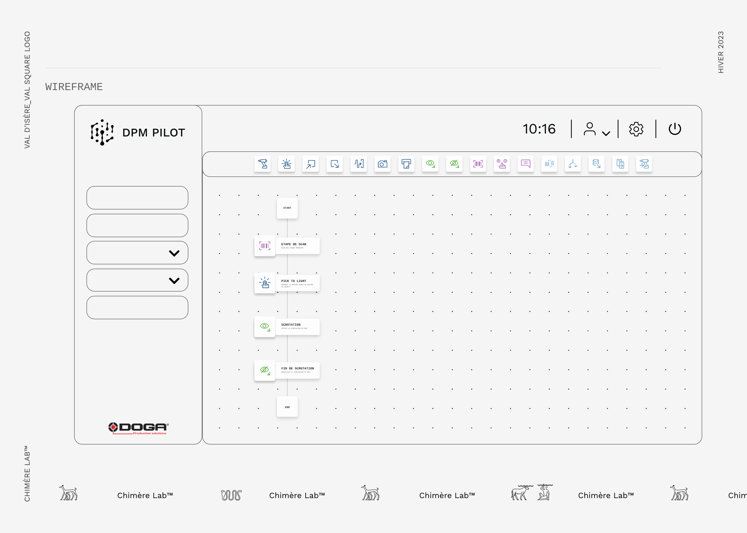Screen dimensions: 747x533
Task: Open the user account dropdown menu
Action: point(597,129)
